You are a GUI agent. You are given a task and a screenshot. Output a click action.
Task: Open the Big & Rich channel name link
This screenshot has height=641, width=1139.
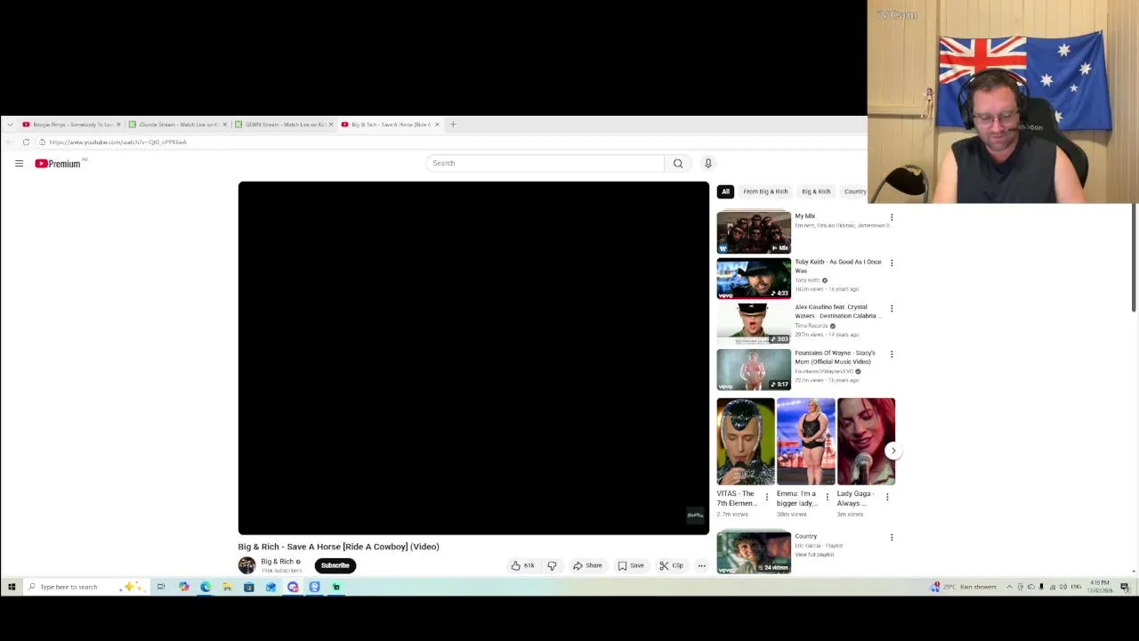coord(277,562)
